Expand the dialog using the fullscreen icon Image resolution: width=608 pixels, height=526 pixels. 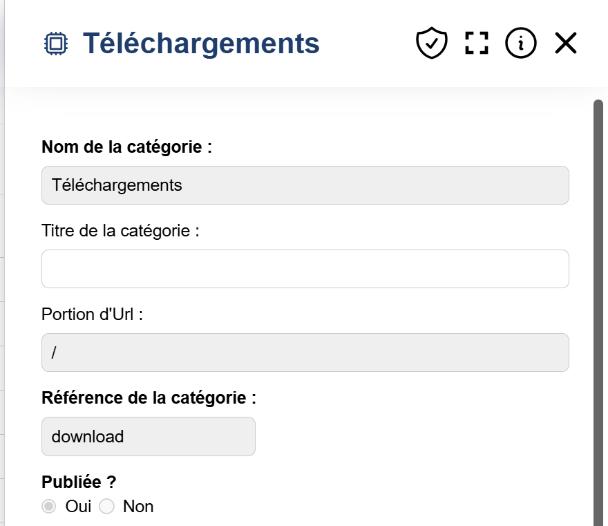[x=475, y=42]
